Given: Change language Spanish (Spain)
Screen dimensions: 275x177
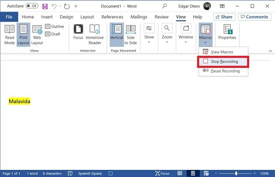Looking at the screenshot, I should pyautogui.click(x=90, y=174).
